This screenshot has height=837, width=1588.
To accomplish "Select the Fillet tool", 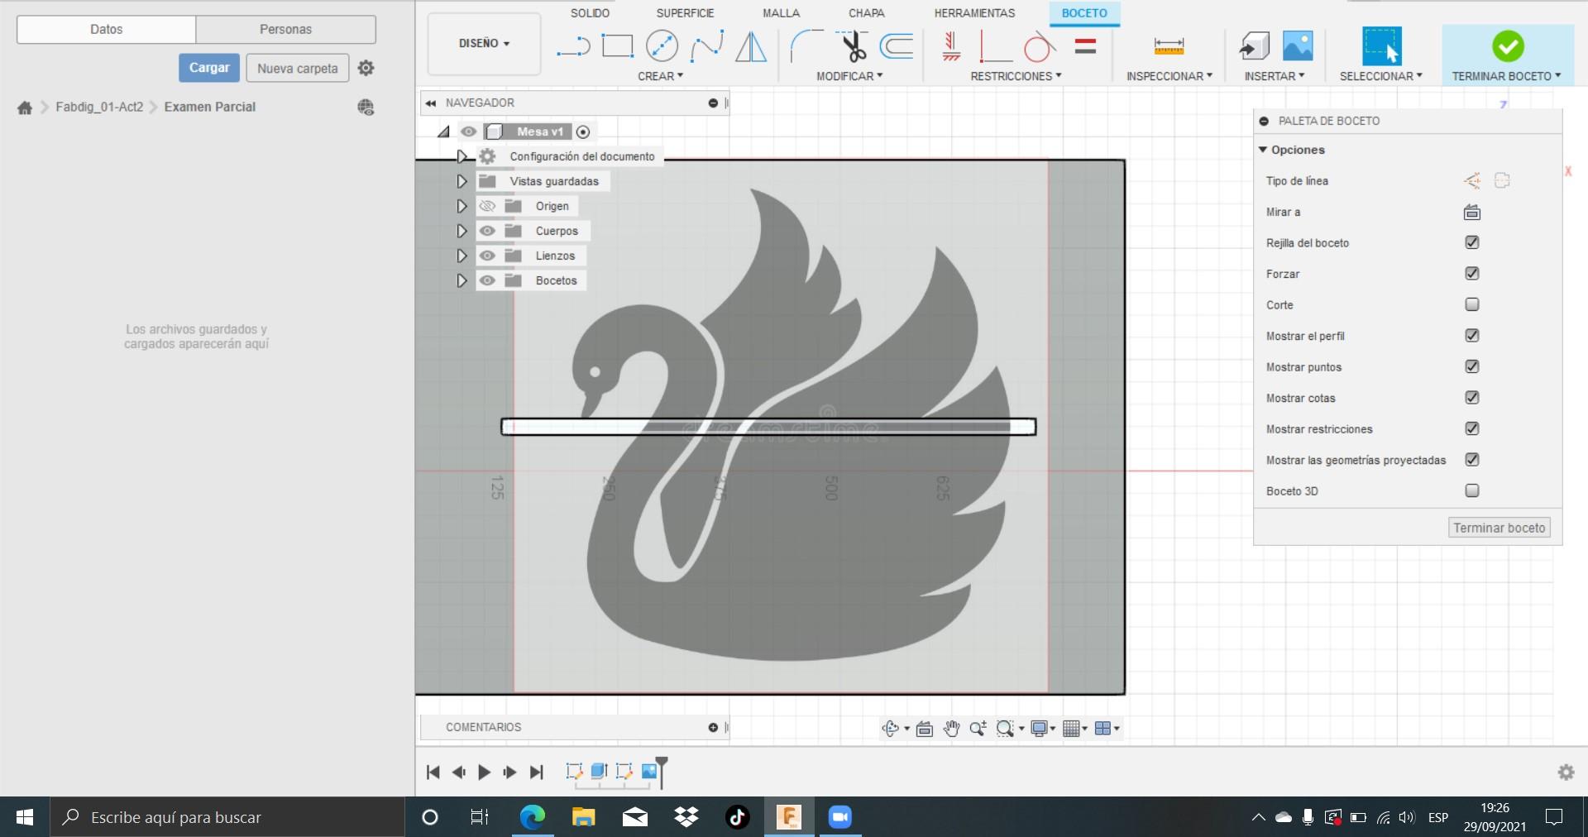I will [x=806, y=46].
